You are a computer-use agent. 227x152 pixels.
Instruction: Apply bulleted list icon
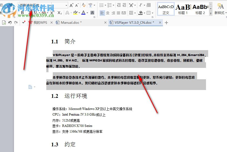(x=102, y=5)
